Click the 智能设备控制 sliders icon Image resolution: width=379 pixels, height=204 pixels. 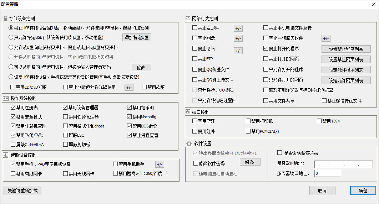click(x=5, y=155)
